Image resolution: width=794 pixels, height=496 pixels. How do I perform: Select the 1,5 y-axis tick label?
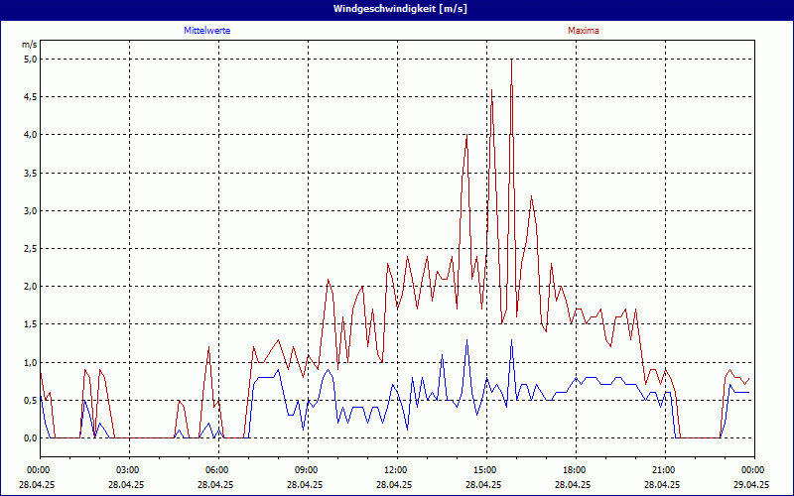click(30, 324)
